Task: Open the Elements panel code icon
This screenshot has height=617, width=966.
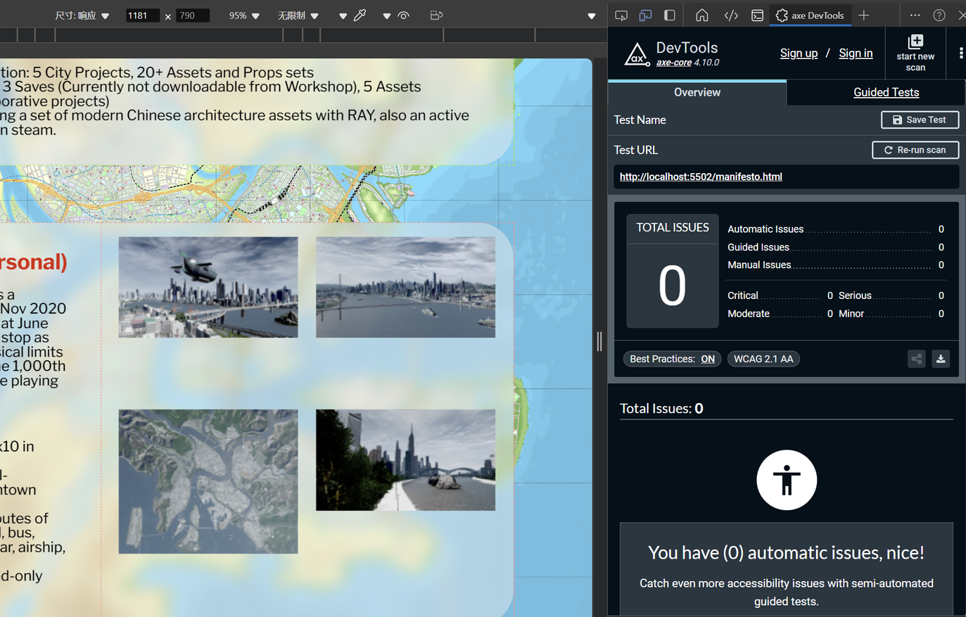Action: (731, 15)
